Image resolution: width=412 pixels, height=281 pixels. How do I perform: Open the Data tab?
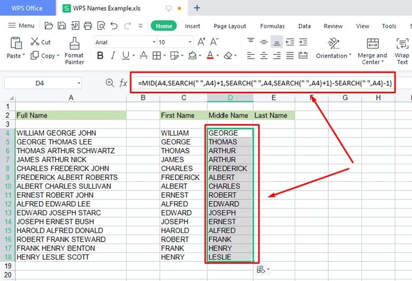[304, 26]
